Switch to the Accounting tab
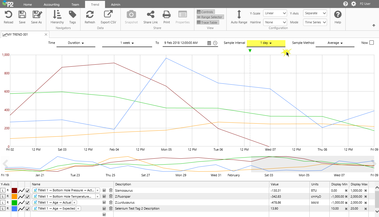The image size is (379, 217). pyautogui.click(x=52, y=5)
